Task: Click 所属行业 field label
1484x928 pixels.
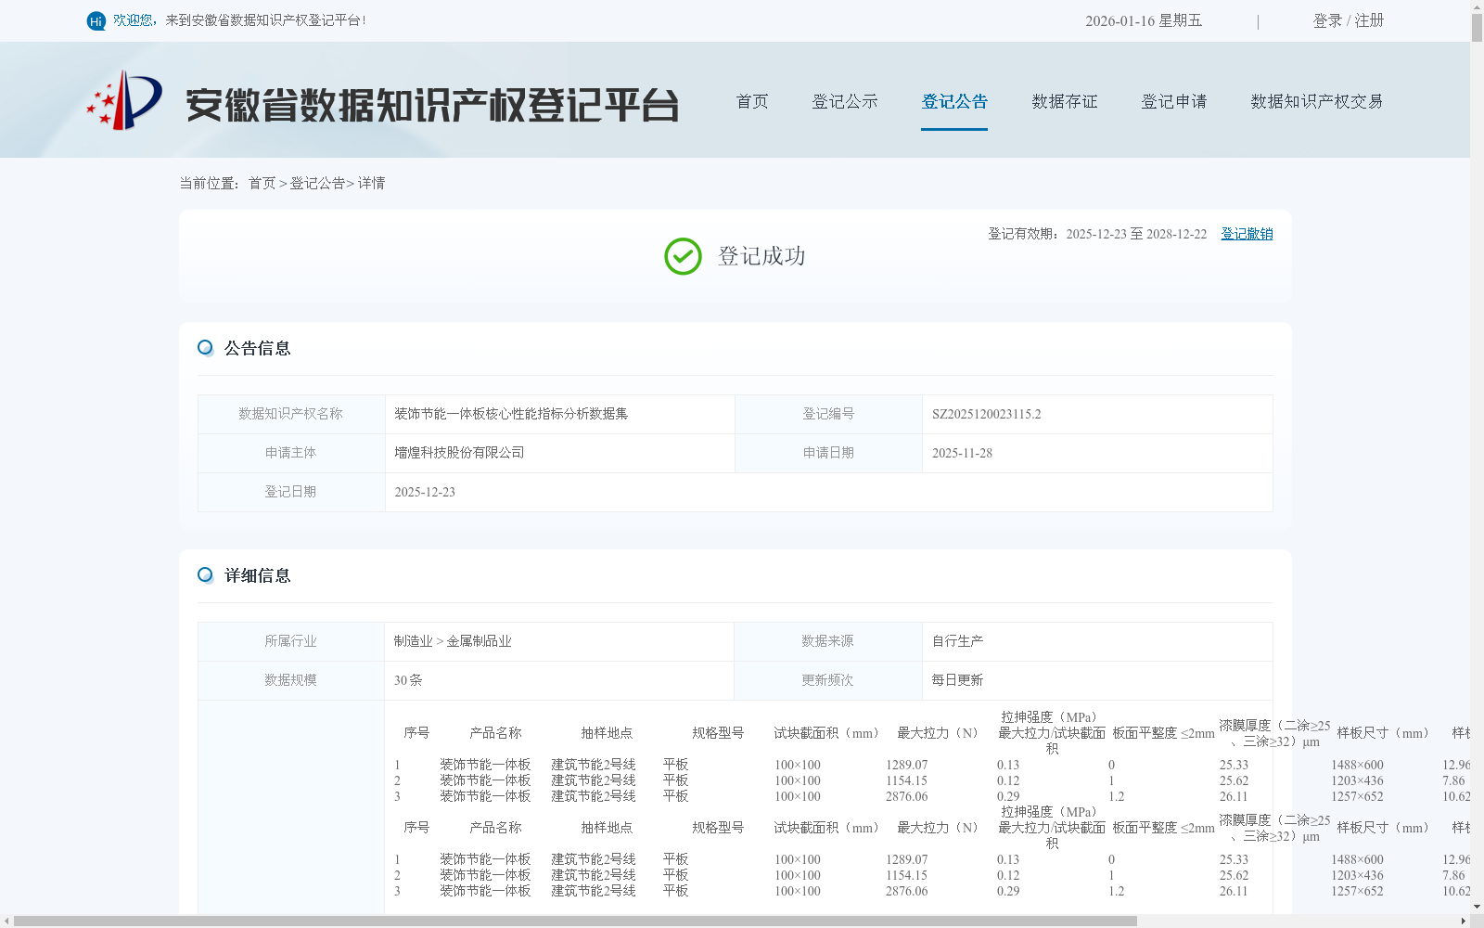Action: pyautogui.click(x=290, y=641)
